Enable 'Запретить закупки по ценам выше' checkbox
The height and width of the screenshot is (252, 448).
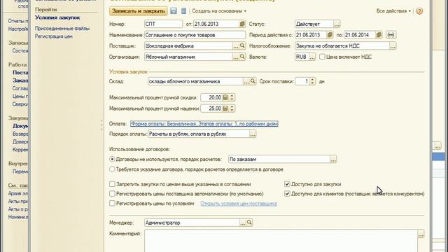112,184
